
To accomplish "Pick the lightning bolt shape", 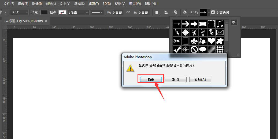I will (177, 32).
